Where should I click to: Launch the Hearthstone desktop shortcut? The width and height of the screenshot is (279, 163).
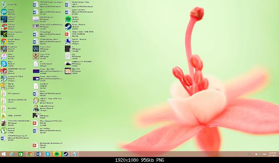tap(3, 49)
